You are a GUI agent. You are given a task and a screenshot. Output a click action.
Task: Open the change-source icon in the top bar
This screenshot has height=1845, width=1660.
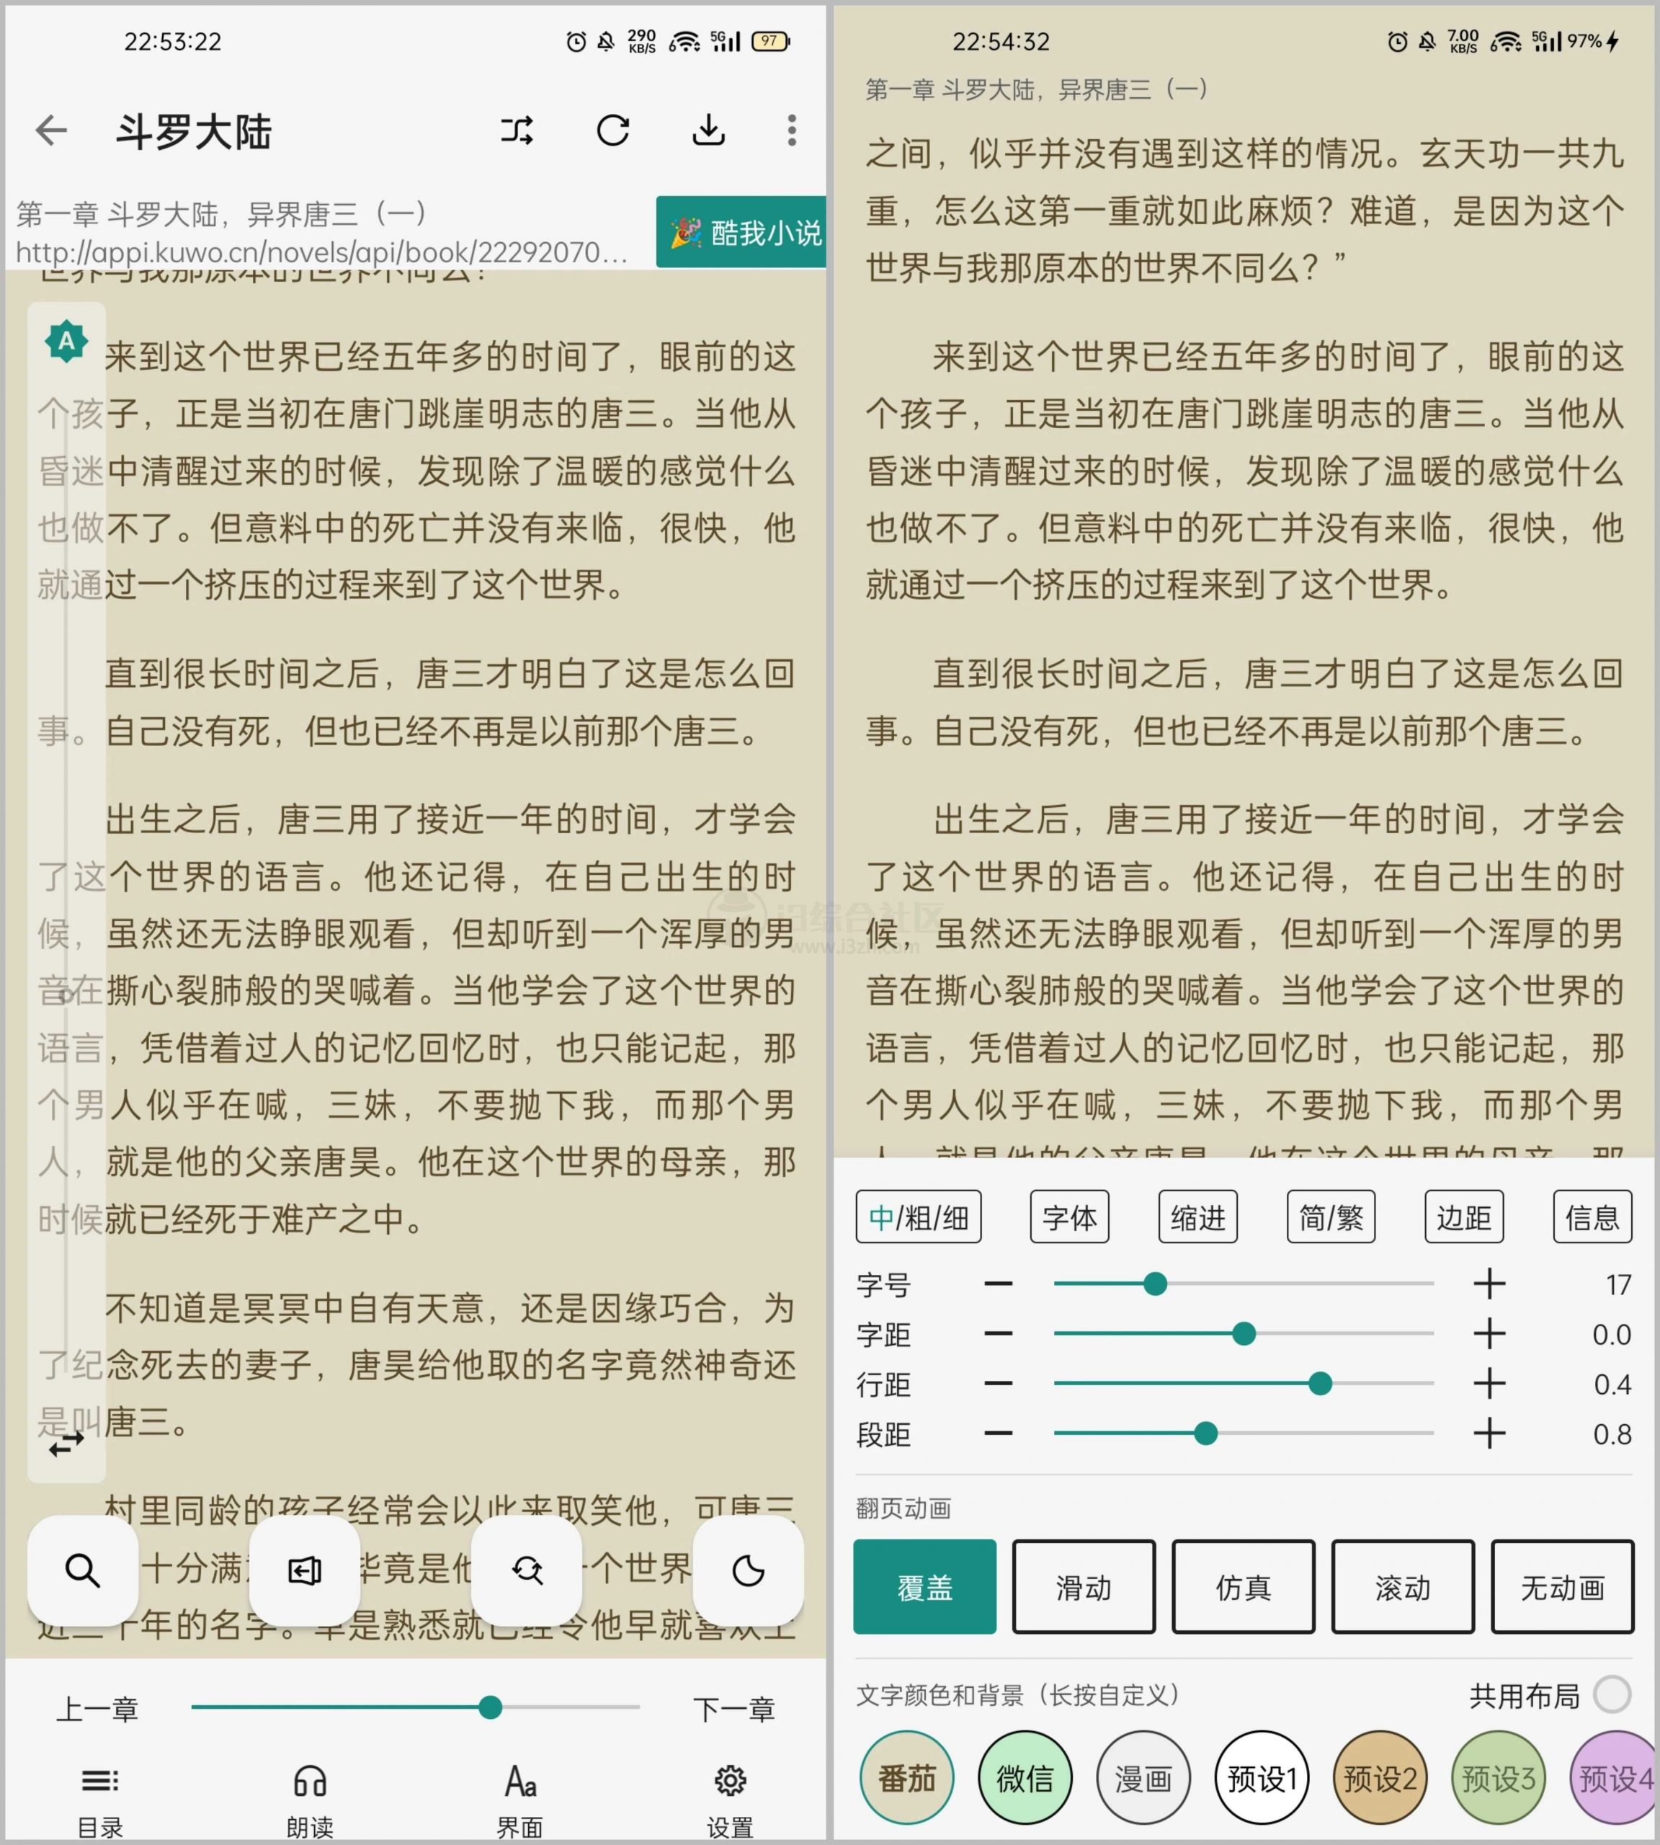517,130
